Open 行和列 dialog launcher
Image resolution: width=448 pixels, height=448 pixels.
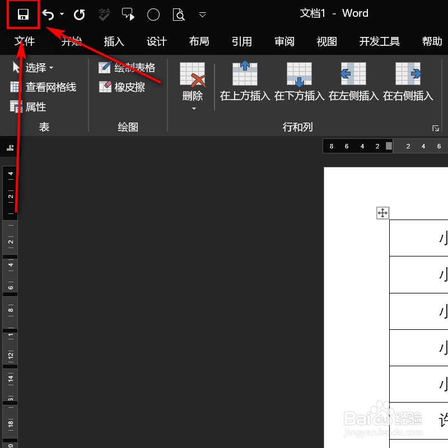pyautogui.click(x=436, y=128)
